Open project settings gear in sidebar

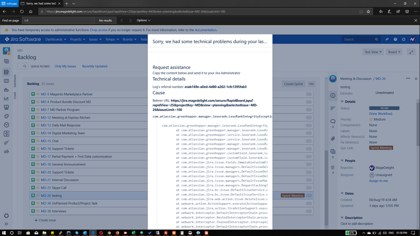[x=6, y=216]
